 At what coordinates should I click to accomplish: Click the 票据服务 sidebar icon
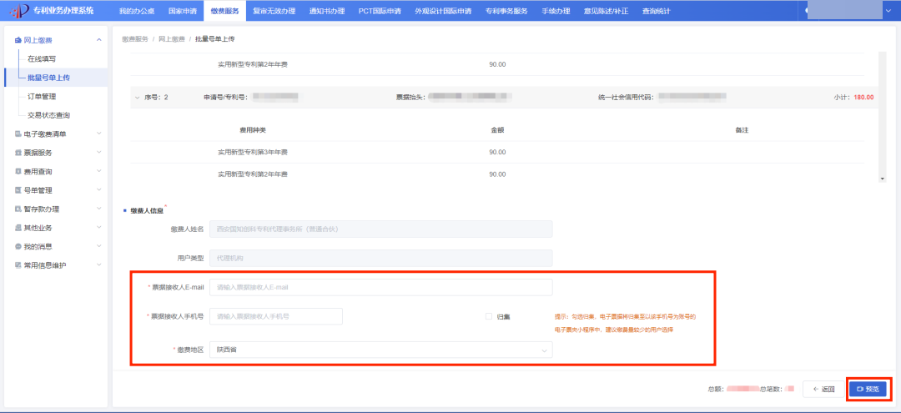(x=18, y=153)
